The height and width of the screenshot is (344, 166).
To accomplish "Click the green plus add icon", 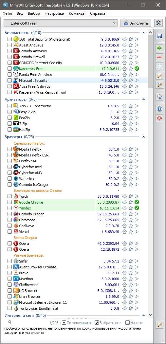I will tap(159, 48).
